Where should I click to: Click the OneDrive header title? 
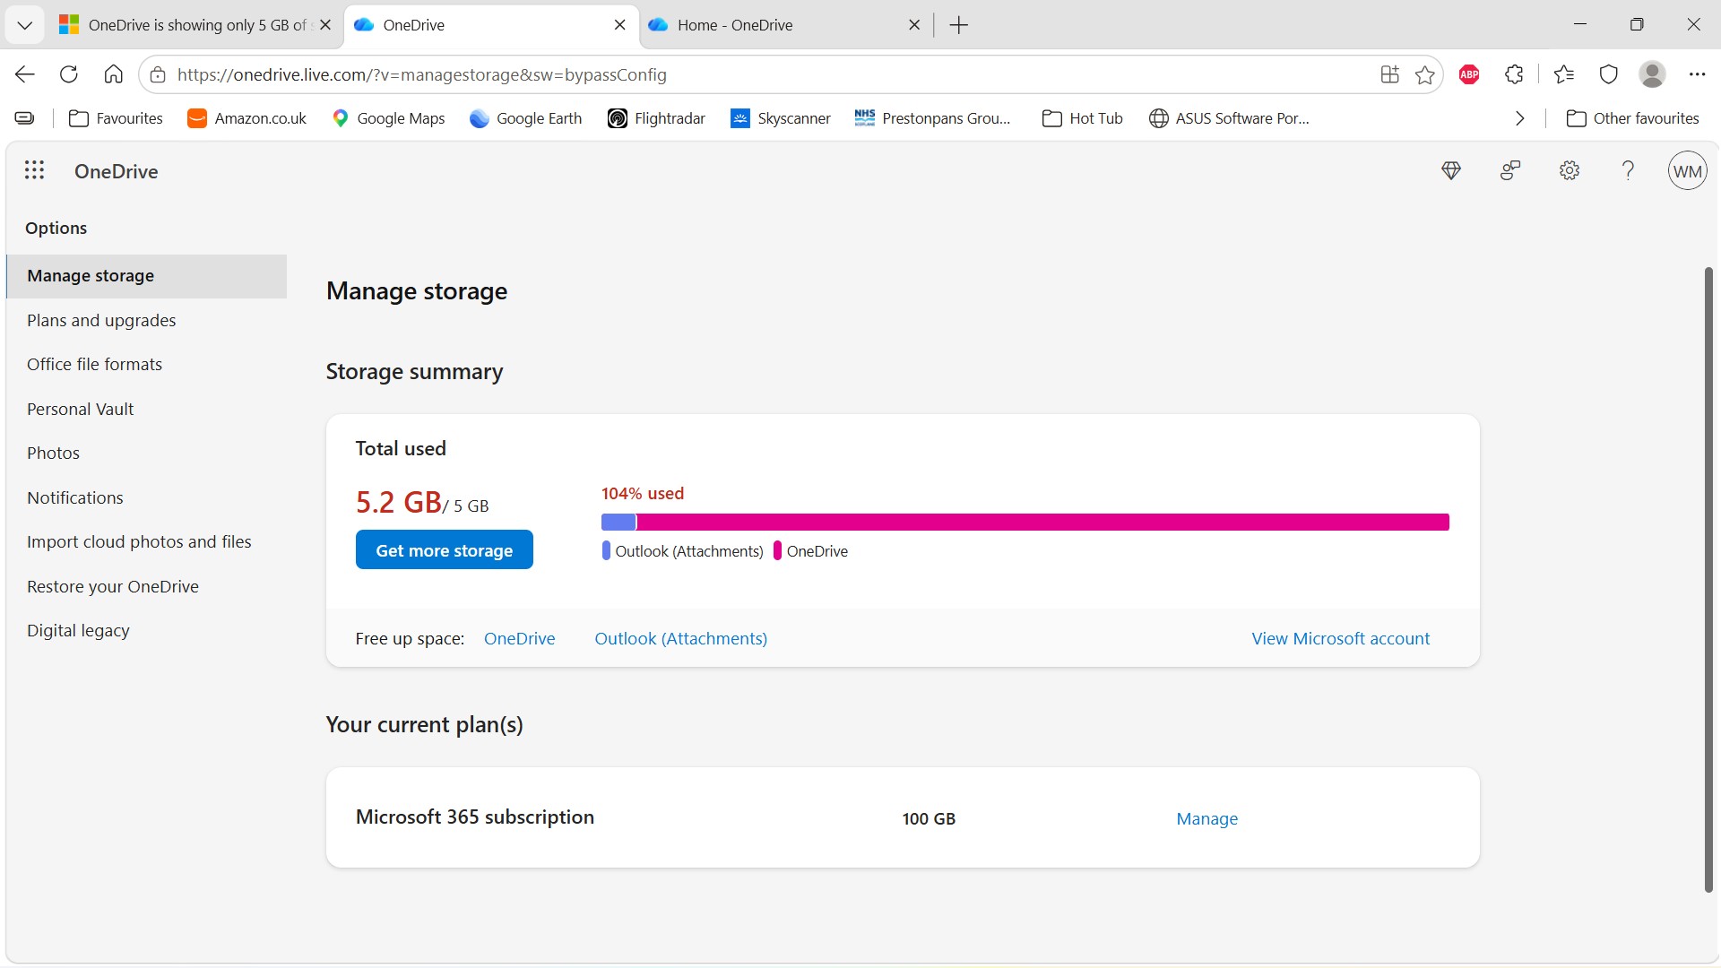click(117, 171)
